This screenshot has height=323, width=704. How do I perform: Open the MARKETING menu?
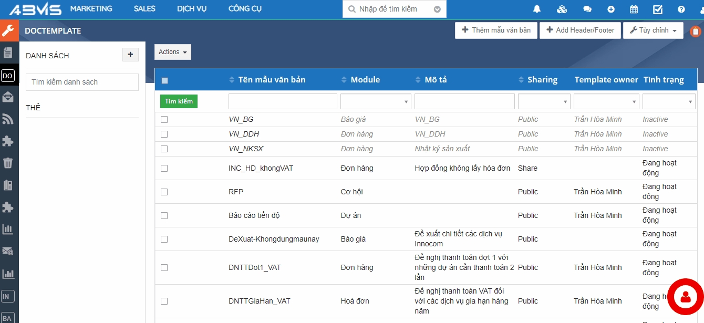91,9
